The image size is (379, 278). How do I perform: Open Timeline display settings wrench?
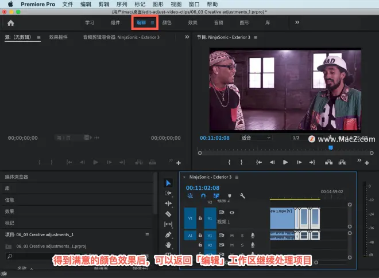(242, 195)
